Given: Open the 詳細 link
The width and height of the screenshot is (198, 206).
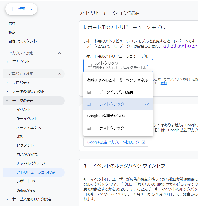Looking at the screenshot, I should (x=164, y=83).
